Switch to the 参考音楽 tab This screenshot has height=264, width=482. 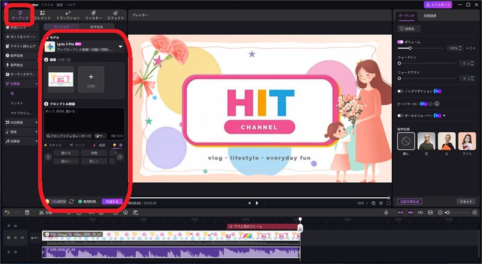(x=96, y=27)
